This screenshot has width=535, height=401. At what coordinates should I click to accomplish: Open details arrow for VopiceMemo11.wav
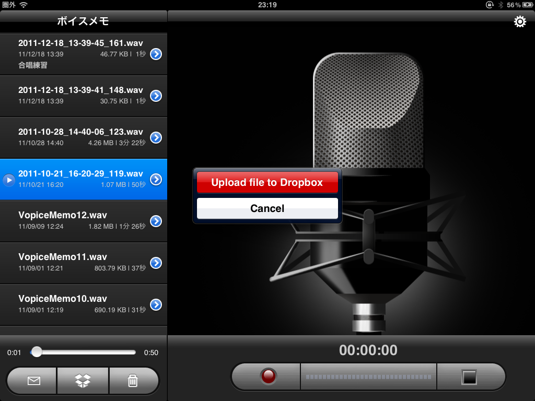click(x=156, y=263)
